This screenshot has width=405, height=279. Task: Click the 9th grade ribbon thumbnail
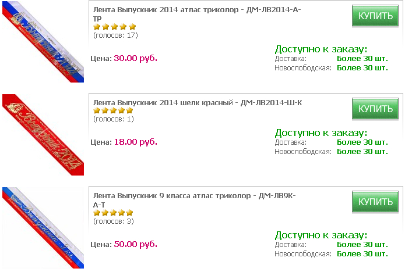pos(43,227)
